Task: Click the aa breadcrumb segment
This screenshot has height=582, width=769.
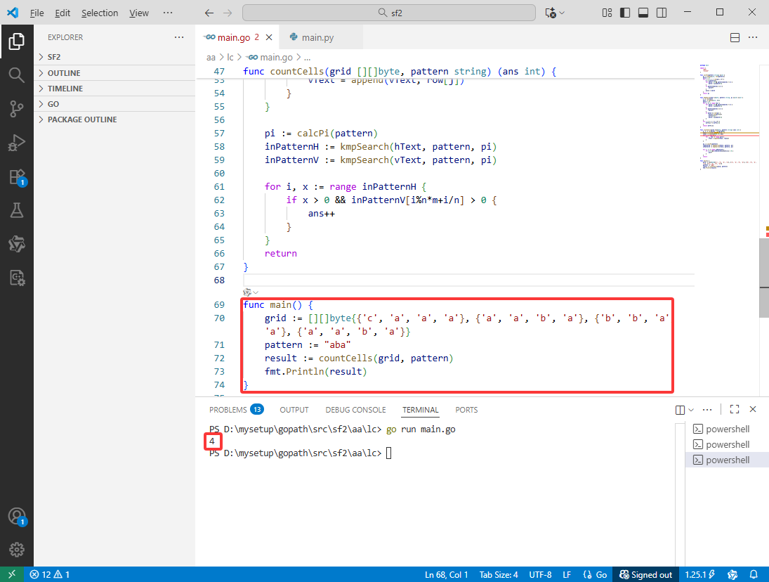Action: click(x=211, y=58)
